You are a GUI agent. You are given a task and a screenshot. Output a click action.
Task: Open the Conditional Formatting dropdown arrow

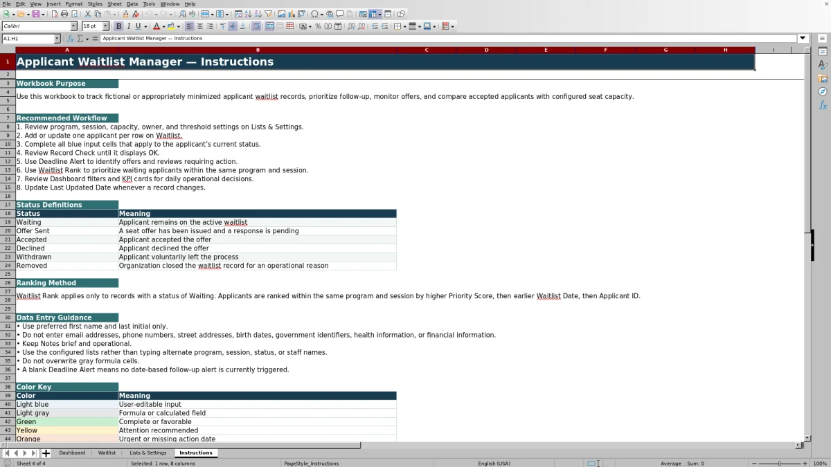coord(452,26)
